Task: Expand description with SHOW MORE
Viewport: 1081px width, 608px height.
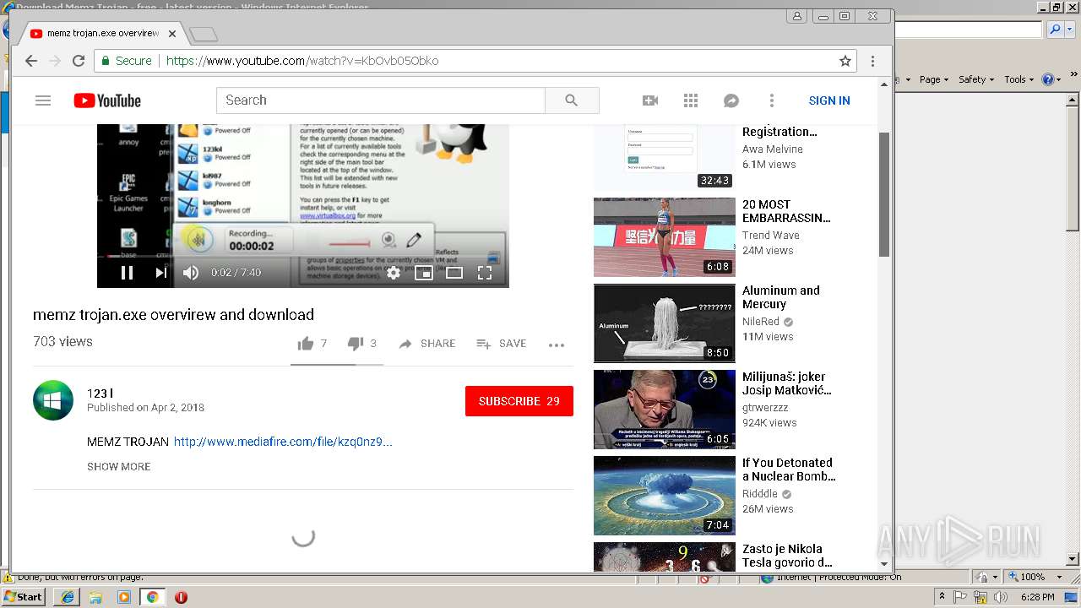Action: click(x=119, y=466)
